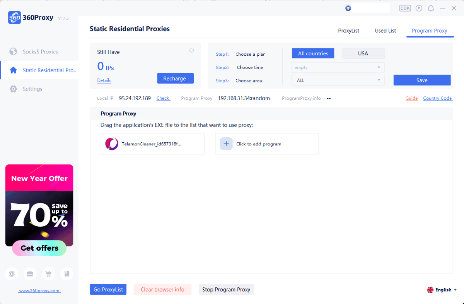The width and height of the screenshot is (464, 304).
Task: Click the user avatar icon
Action: (x=348, y=8)
